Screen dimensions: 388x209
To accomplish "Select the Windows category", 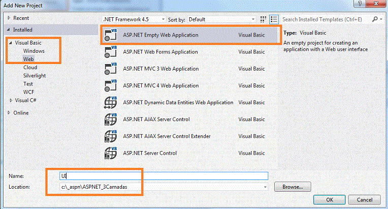I will (x=34, y=51).
